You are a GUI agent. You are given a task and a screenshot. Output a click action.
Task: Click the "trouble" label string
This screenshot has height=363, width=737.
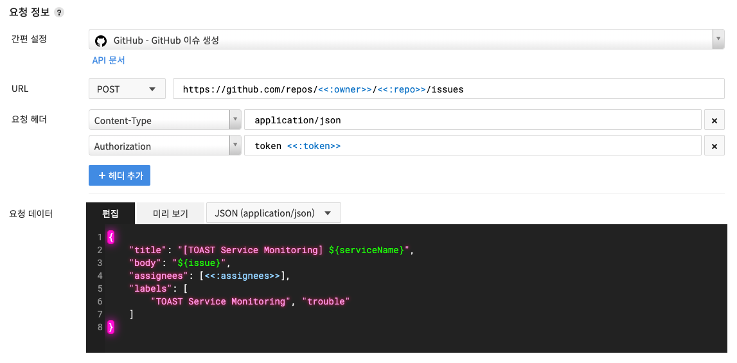326,301
